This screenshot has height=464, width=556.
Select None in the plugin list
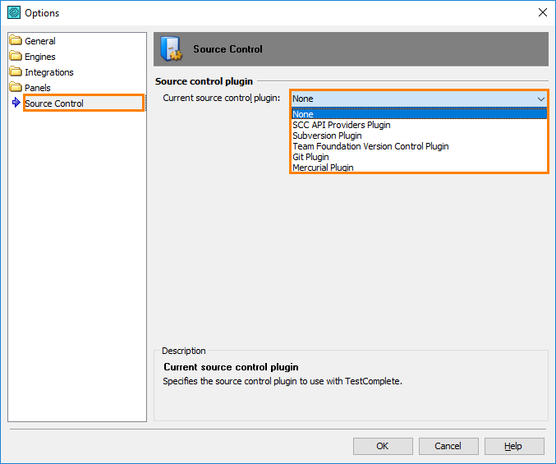303,114
